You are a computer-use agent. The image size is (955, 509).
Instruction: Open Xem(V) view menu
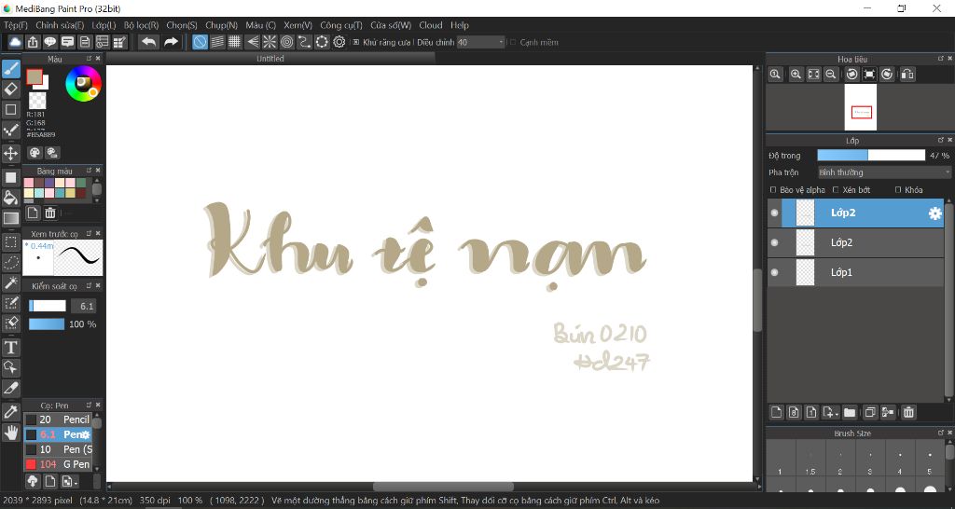tap(298, 25)
